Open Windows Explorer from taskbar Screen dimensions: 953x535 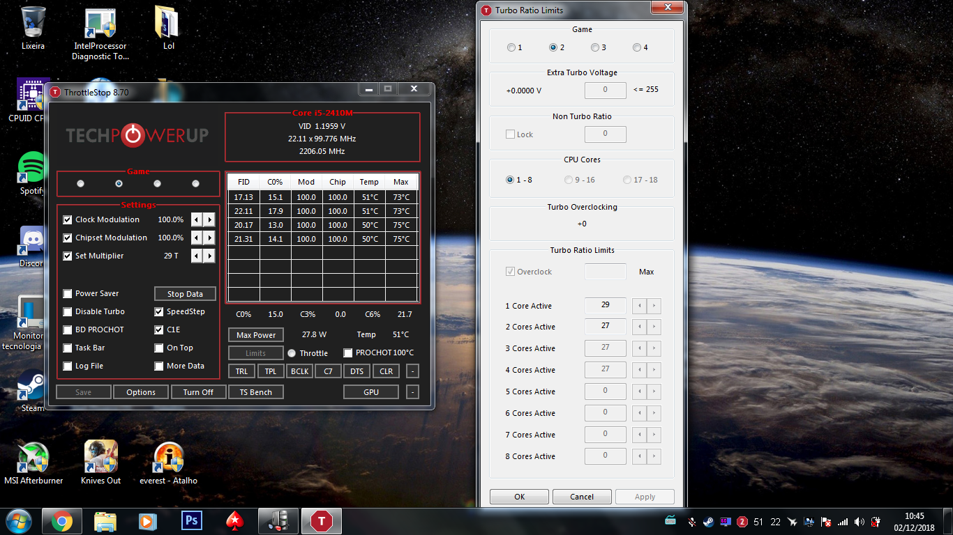tap(105, 521)
